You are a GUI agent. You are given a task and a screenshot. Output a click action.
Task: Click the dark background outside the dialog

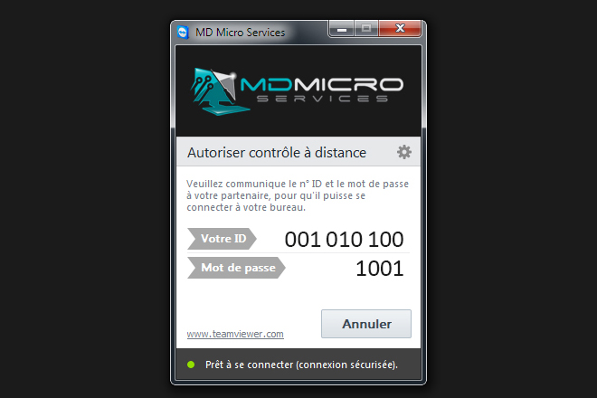coord(84,198)
